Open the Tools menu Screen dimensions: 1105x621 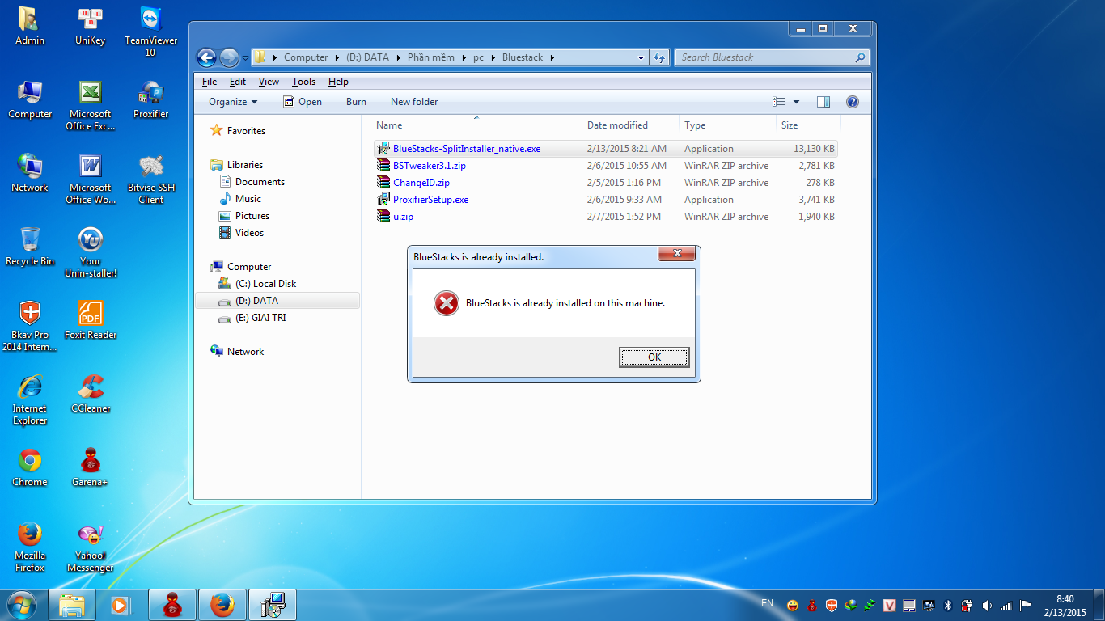pyautogui.click(x=304, y=82)
